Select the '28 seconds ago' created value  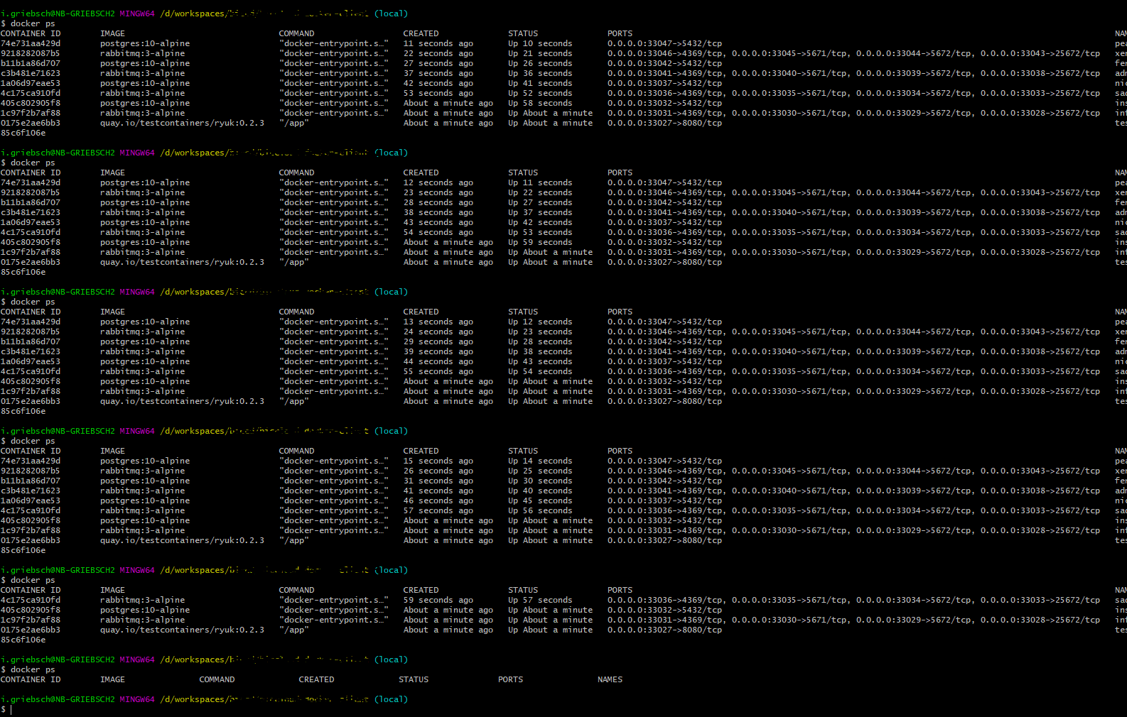438,202
